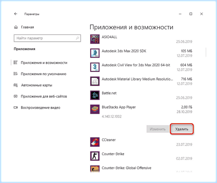Image resolution: width=217 pixels, height=183 pixels.
Task: Click the 105 МБ size value
Action: click(187, 51)
